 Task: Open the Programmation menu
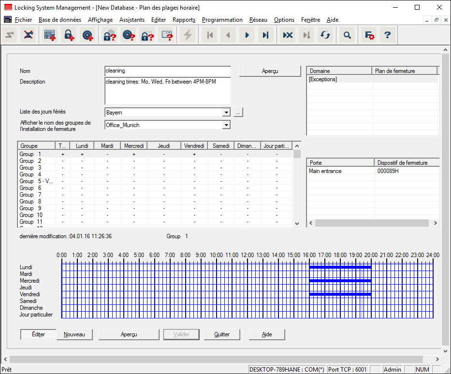(222, 20)
